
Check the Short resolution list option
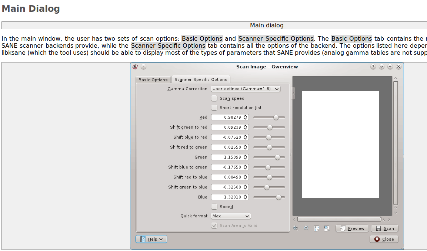[x=214, y=108]
